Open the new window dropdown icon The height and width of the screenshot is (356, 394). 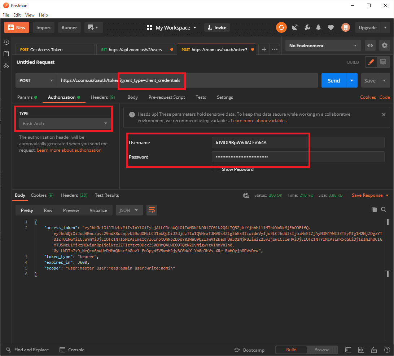pos(93,27)
